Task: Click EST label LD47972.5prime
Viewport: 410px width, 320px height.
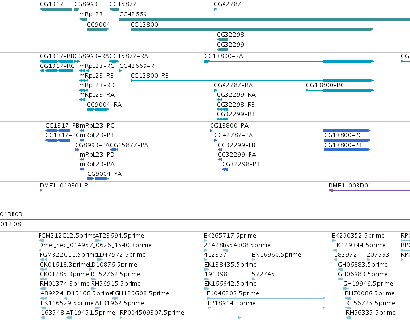Action: click(121, 255)
